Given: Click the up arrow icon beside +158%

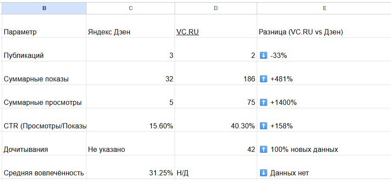Looking at the screenshot, I should [x=263, y=126].
